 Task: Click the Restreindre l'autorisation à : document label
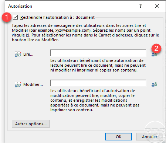pos(57,17)
